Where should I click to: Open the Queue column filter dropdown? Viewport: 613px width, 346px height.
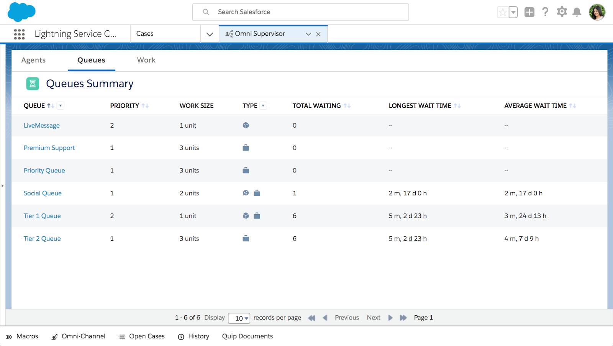point(61,106)
